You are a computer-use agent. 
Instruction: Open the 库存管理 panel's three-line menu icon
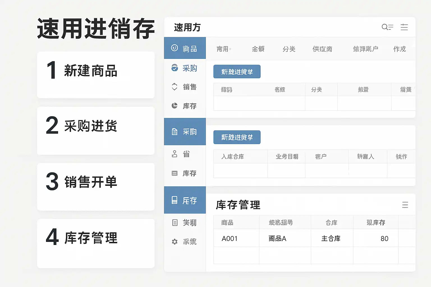[x=405, y=205]
